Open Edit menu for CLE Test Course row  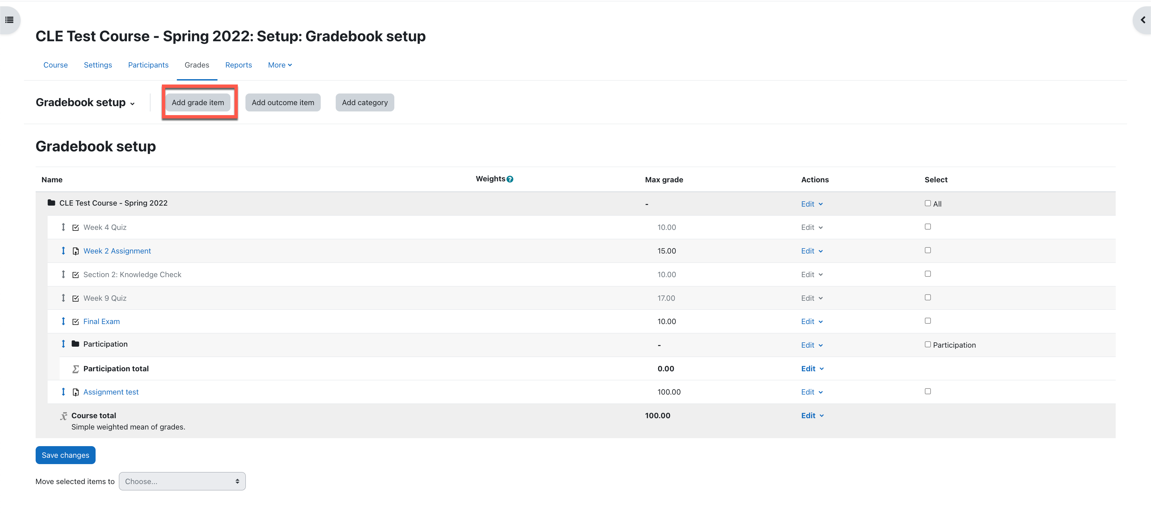pyautogui.click(x=812, y=204)
